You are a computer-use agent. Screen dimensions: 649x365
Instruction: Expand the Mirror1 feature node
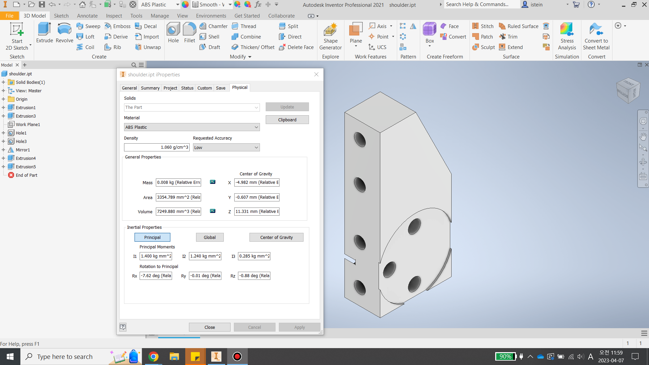click(3, 150)
